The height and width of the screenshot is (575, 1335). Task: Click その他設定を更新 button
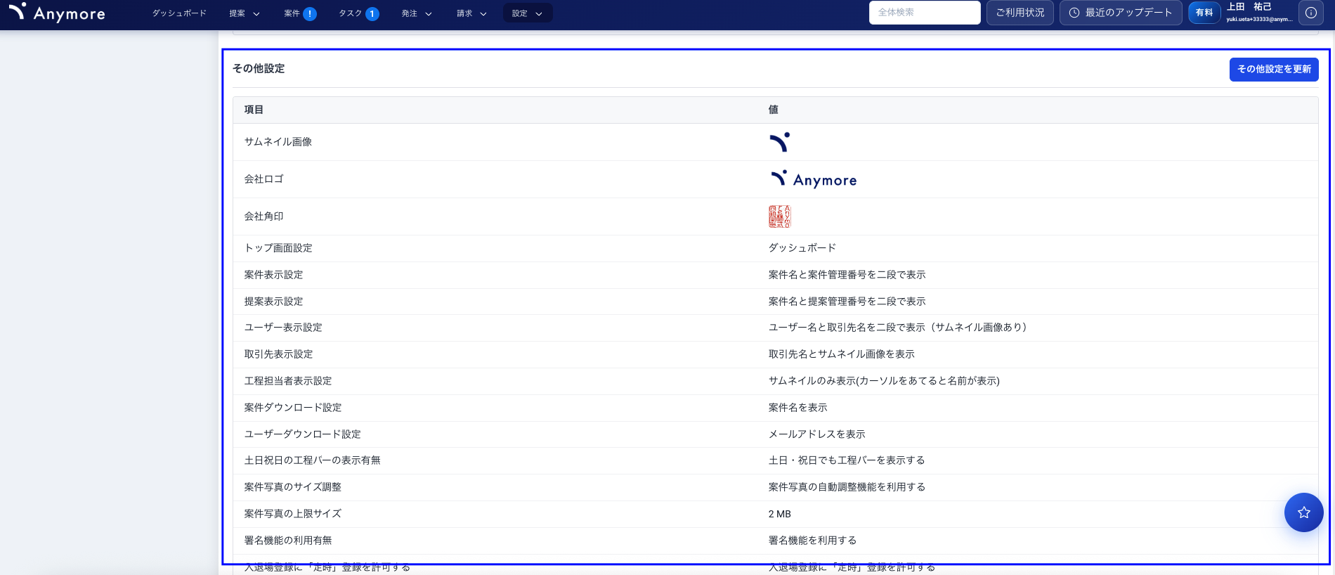point(1274,70)
